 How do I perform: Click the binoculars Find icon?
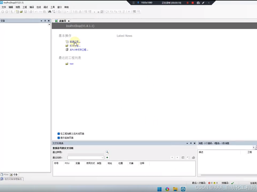(x=50, y=12)
